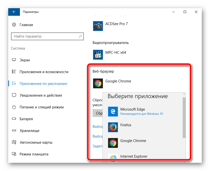Viewport: 210px width, 171px height.
Task: Click the app picker list scrollbar
Action: [184, 118]
